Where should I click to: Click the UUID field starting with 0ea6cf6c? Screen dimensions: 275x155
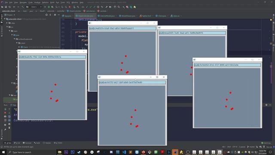tap(52, 57)
